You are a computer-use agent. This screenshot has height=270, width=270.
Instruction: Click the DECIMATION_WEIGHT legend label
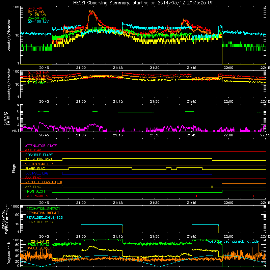43,213
